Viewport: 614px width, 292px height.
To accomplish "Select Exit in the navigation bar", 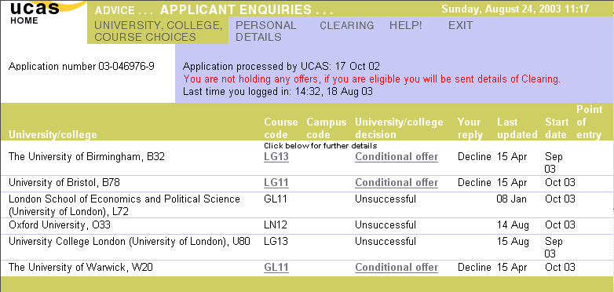I will coord(460,25).
